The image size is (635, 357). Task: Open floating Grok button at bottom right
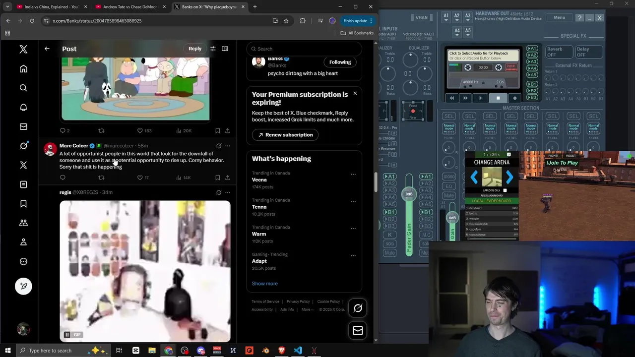coord(358,308)
